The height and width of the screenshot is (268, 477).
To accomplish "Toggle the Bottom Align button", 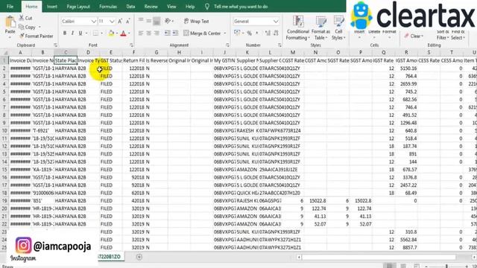I will (x=157, y=21).
